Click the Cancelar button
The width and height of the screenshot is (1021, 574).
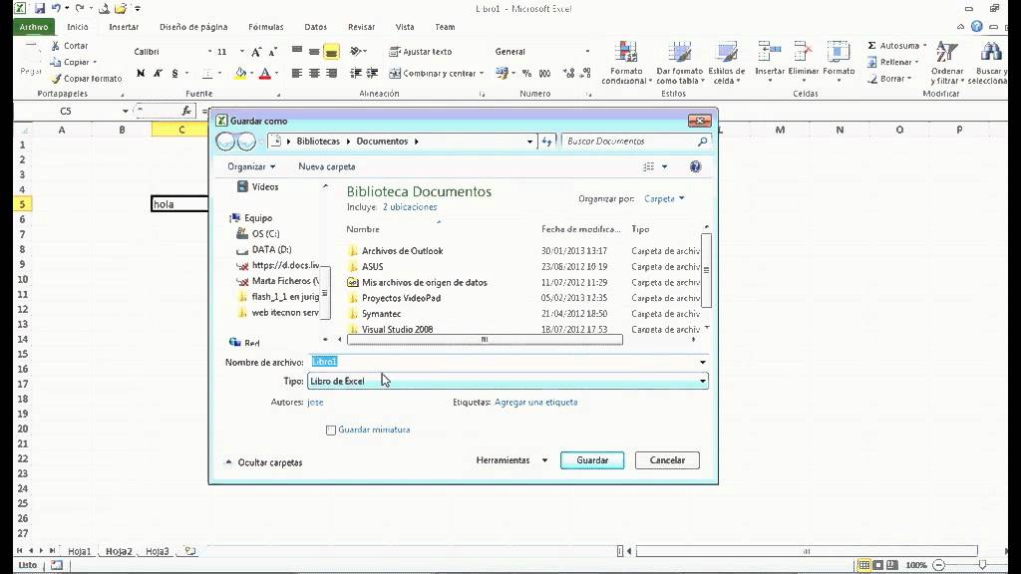click(x=667, y=460)
